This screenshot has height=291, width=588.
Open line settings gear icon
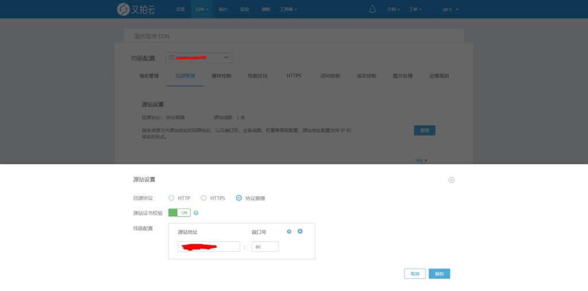tap(289, 232)
